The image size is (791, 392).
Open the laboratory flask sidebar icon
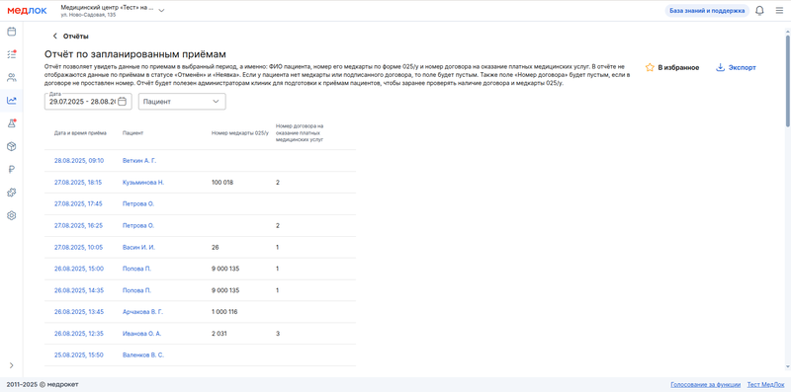coord(11,123)
